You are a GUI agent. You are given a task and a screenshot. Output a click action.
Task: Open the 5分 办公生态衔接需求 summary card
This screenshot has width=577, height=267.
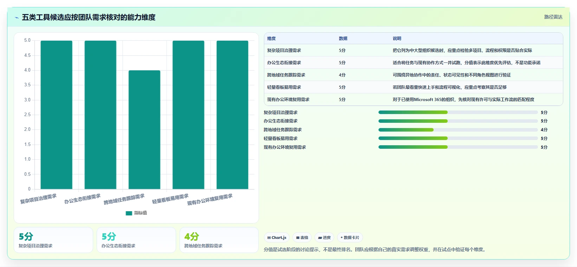coord(136,240)
